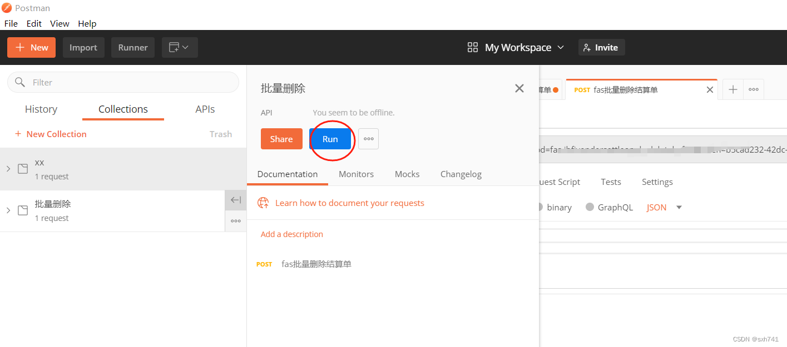This screenshot has height=347, width=787.
Task: Open the Trash link
Action: 221,134
